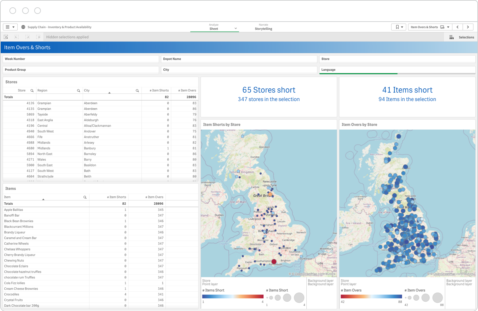Click Item Shorts by Store chart title

pos(222,125)
